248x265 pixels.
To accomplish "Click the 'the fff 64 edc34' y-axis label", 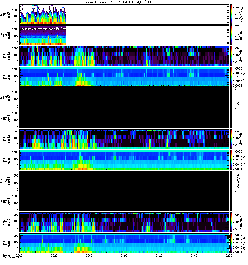I will tap(5, 181).
